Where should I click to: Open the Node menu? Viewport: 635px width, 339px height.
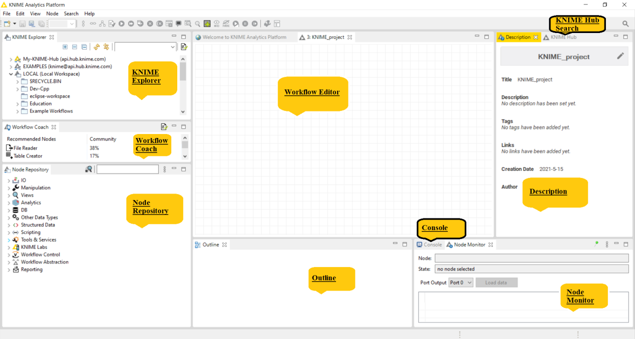tap(52, 13)
